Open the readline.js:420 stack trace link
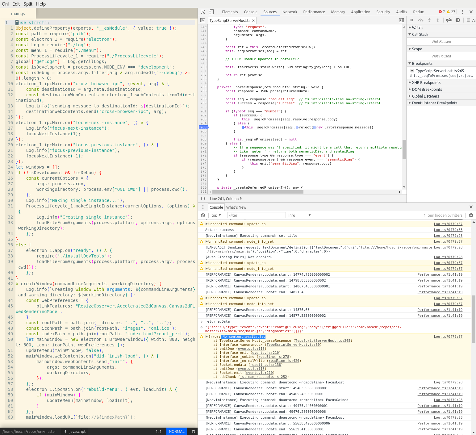The width and height of the screenshot is (476, 435). point(284,361)
